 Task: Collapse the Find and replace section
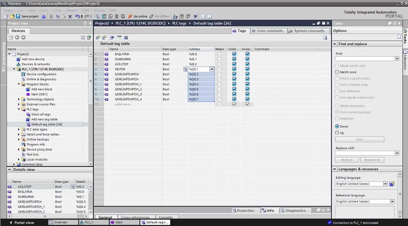point(335,44)
